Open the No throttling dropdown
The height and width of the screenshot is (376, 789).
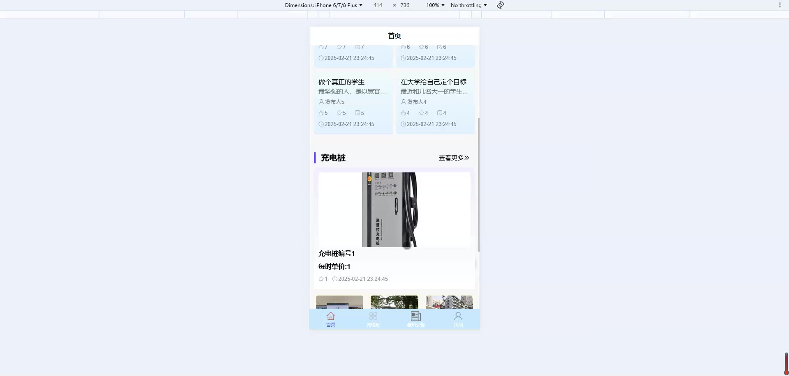pyautogui.click(x=468, y=5)
